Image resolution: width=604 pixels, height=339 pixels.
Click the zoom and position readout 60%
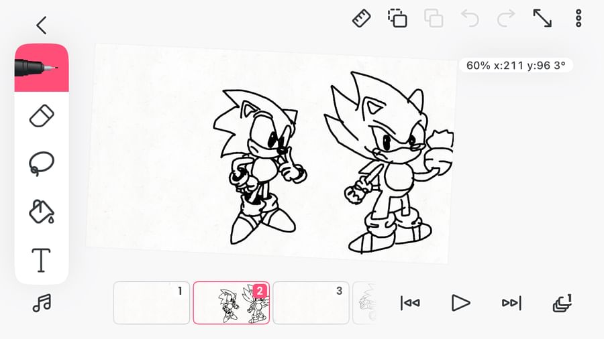point(516,66)
